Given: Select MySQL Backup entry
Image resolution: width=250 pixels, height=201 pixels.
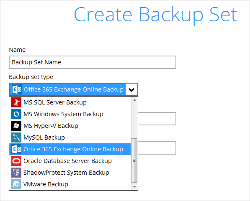Looking at the screenshot, I should pos(70,137).
